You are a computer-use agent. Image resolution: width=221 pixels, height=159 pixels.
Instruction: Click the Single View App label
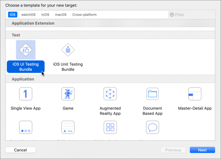pos(26,108)
